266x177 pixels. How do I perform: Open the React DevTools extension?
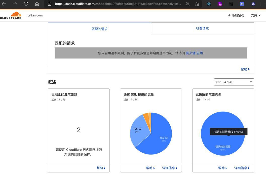pyautogui.click(x=209, y=4)
